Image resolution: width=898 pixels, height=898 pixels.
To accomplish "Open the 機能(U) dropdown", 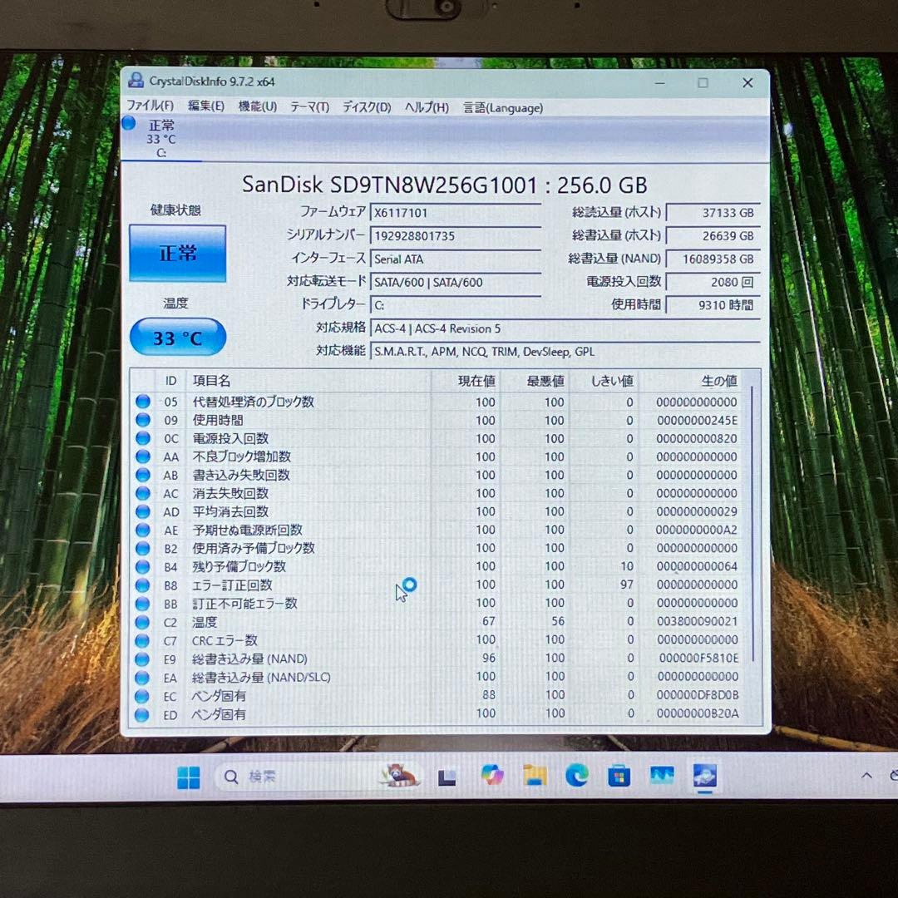I will [x=256, y=106].
